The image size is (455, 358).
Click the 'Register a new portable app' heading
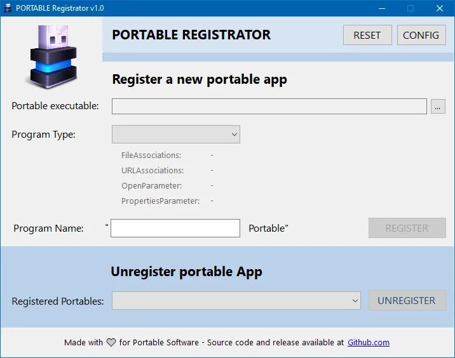pyautogui.click(x=200, y=80)
